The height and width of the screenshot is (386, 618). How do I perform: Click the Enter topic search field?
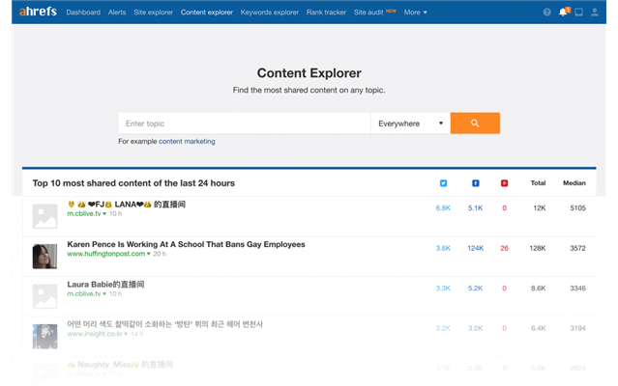(x=244, y=124)
